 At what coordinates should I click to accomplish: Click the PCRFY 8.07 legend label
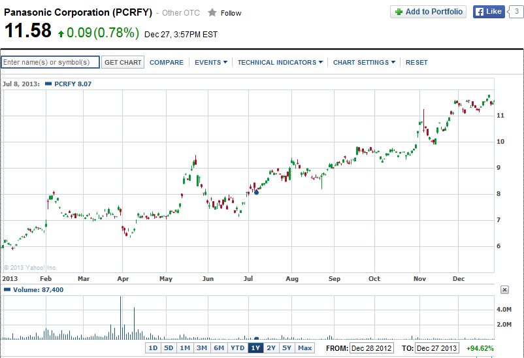coord(73,84)
